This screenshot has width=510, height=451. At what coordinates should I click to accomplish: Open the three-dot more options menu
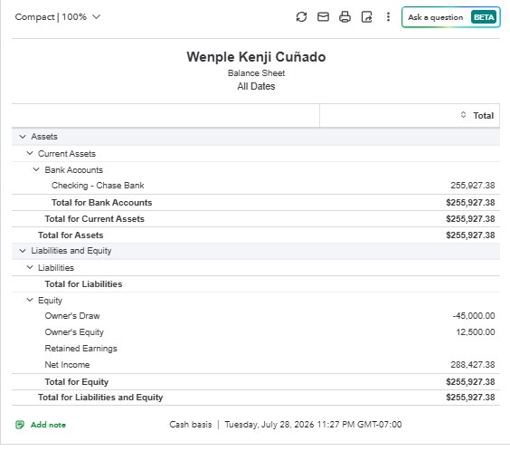click(388, 17)
